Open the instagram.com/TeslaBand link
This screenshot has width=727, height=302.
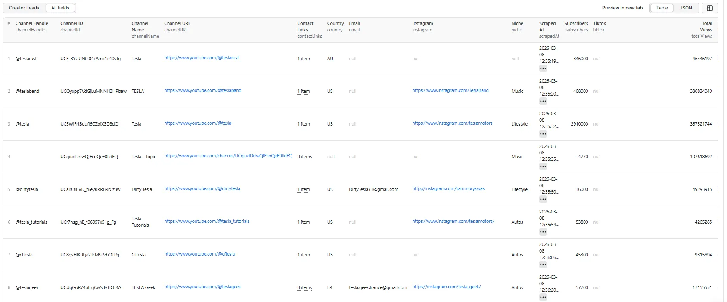point(450,90)
